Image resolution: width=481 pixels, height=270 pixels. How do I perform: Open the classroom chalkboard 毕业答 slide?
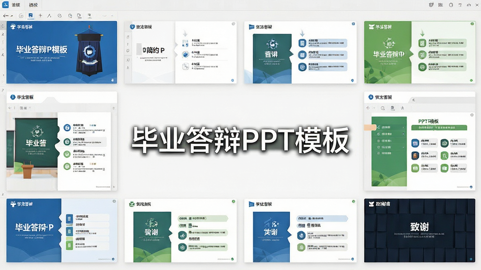click(x=62, y=141)
